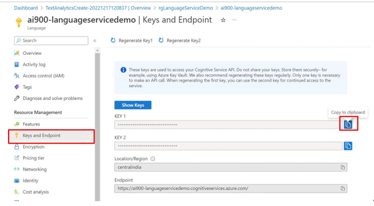The width and height of the screenshot is (374, 206).
Task: Click the Regenerate Key1 refresh icon
Action: click(113, 40)
